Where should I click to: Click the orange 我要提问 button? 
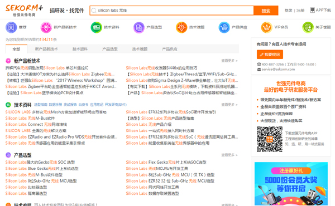pyautogui.click(x=270, y=55)
